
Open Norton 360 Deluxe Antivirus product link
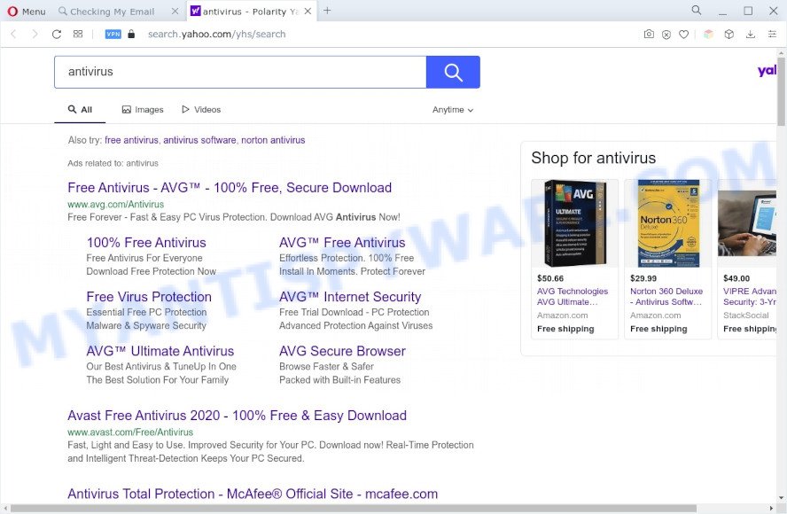[666, 296]
